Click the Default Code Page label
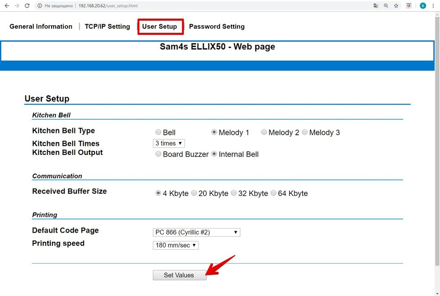The width and height of the screenshot is (440, 296). pyautogui.click(x=66, y=230)
